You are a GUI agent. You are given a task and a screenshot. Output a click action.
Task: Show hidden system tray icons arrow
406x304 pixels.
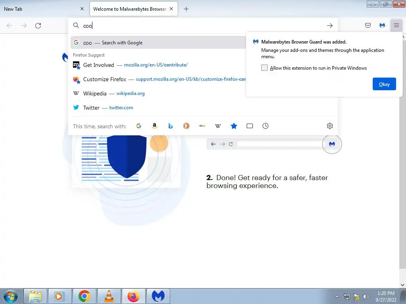337,296
